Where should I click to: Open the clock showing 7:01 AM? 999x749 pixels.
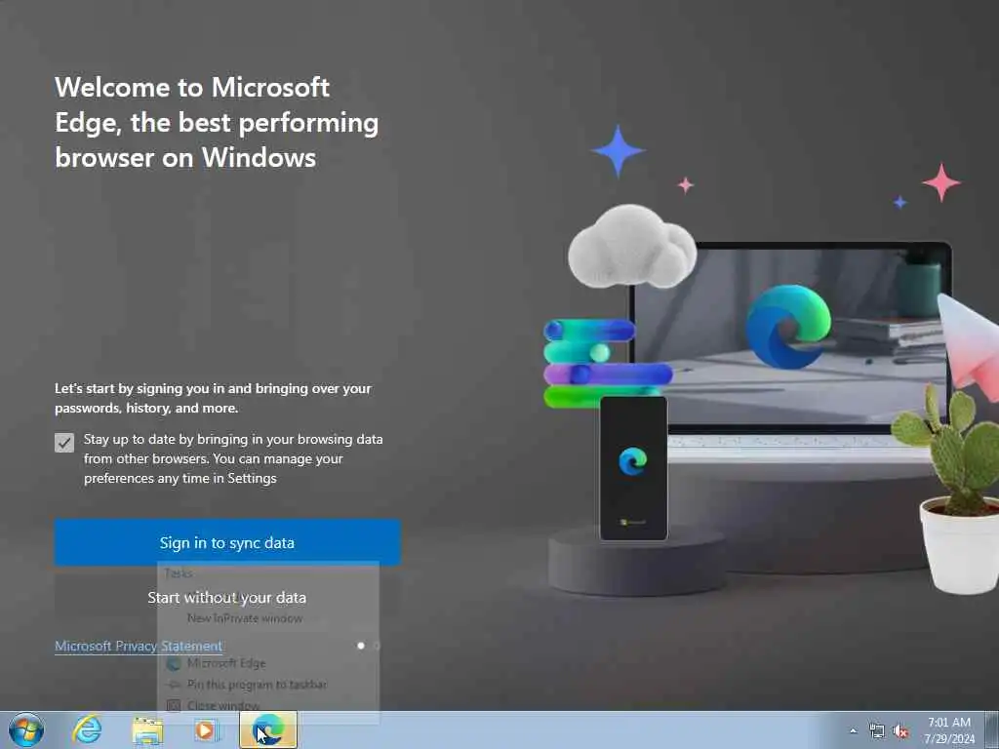[949, 730]
